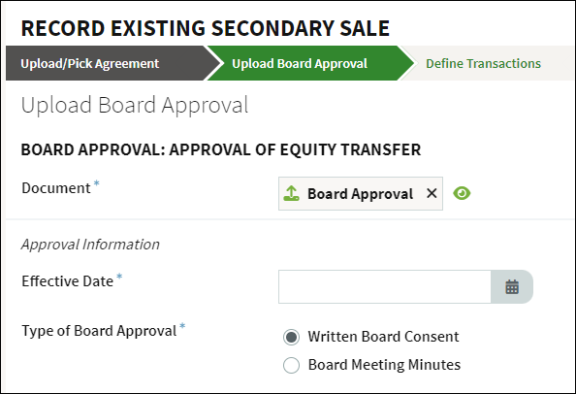Click the Board Approval file name
Viewport: 576px width, 394px height.
(x=361, y=194)
